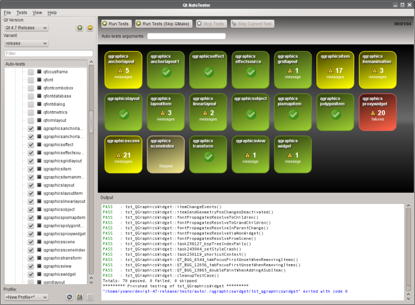The height and width of the screenshot is (305, 415).
Task: Open the File menu
Action: pos(7,12)
